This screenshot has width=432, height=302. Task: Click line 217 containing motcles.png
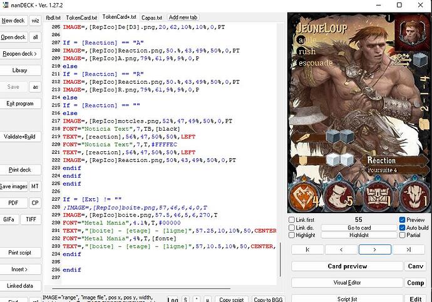pyautogui.click(x=147, y=121)
